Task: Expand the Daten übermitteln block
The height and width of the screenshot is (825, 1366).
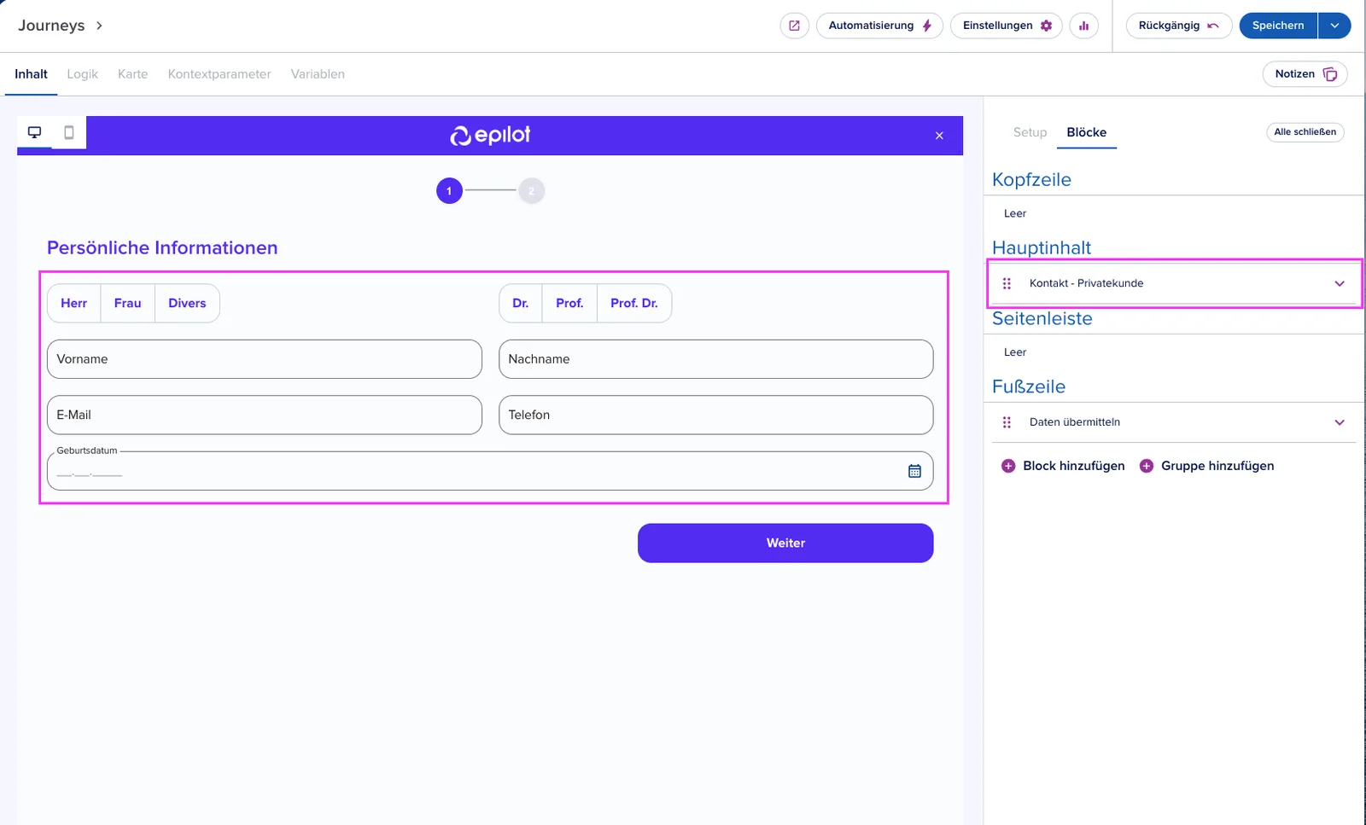Action: pyautogui.click(x=1340, y=422)
